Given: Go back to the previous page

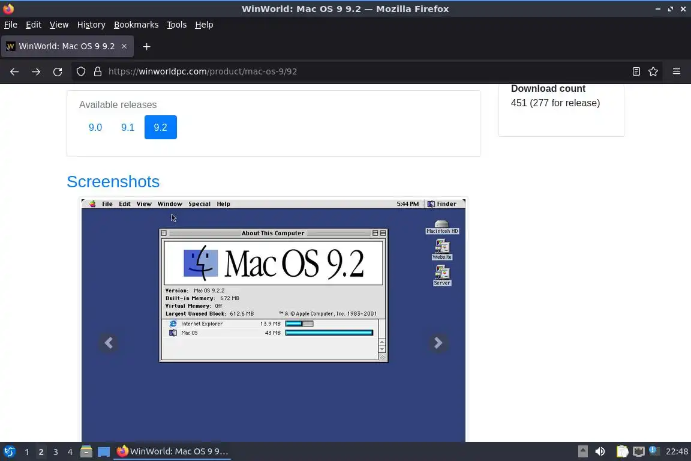Looking at the screenshot, I should [x=14, y=71].
